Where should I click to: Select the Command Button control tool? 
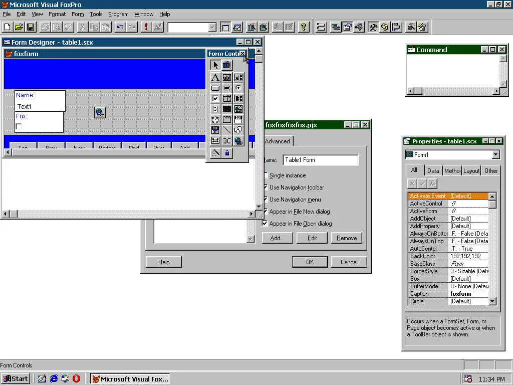pos(215,88)
